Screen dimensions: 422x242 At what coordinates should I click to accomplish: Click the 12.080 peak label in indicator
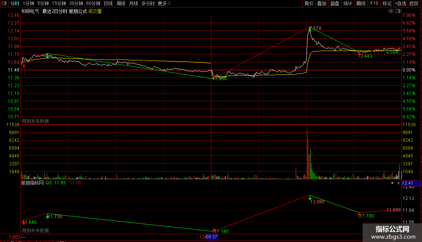[317, 201]
